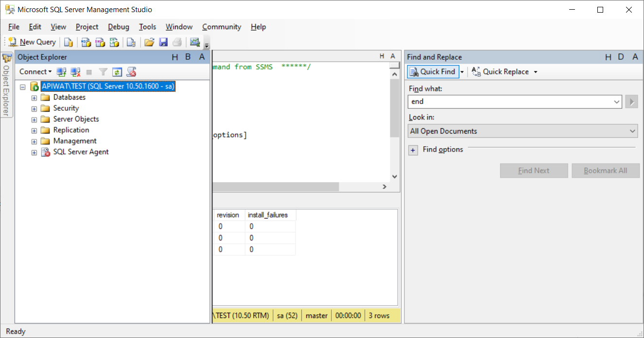
Task: Open the Quick Replace dropdown arrow
Action: (536, 72)
